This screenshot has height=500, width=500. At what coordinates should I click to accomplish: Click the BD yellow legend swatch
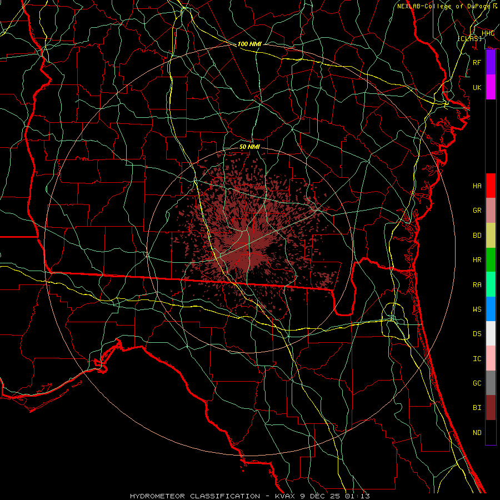click(x=491, y=236)
